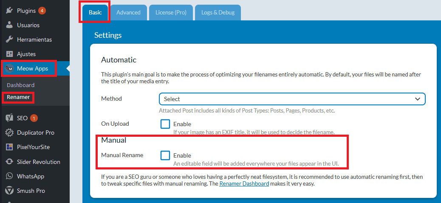Enable the On Upload checkbox
The width and height of the screenshot is (441, 203).
coord(165,124)
